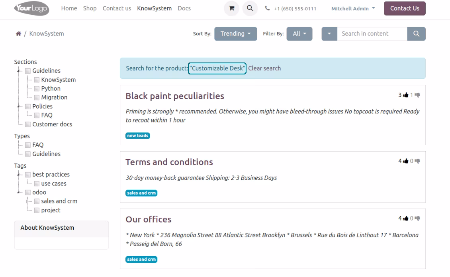Run search with the blue magnifier button

click(416, 34)
